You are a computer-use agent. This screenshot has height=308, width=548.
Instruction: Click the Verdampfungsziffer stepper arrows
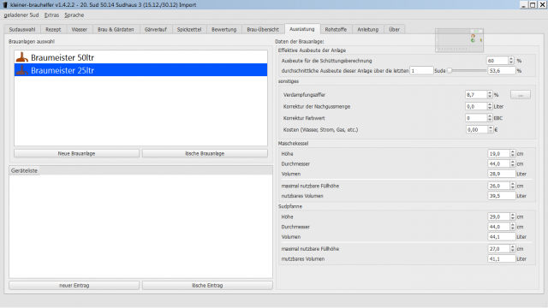(x=490, y=95)
